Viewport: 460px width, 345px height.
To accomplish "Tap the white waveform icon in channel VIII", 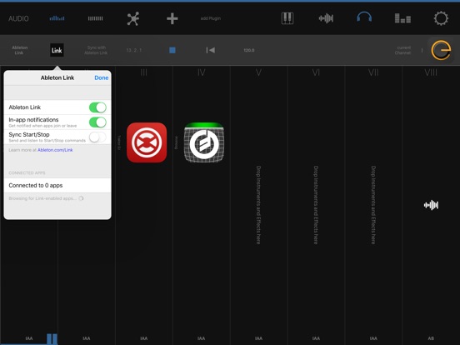I will click(431, 205).
